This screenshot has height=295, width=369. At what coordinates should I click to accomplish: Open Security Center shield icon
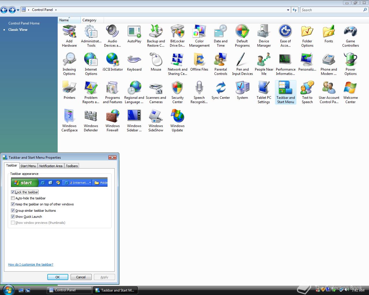coord(177,92)
